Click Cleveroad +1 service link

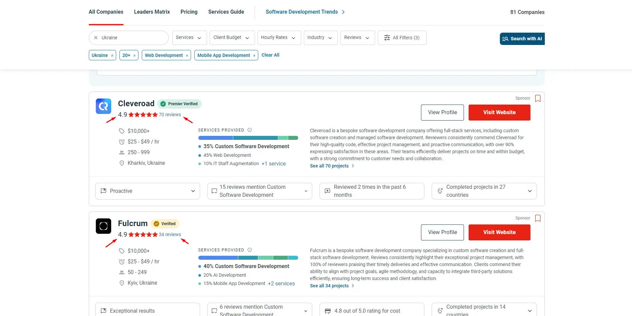tap(274, 164)
